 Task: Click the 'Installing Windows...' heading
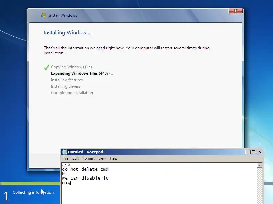tap(68, 32)
